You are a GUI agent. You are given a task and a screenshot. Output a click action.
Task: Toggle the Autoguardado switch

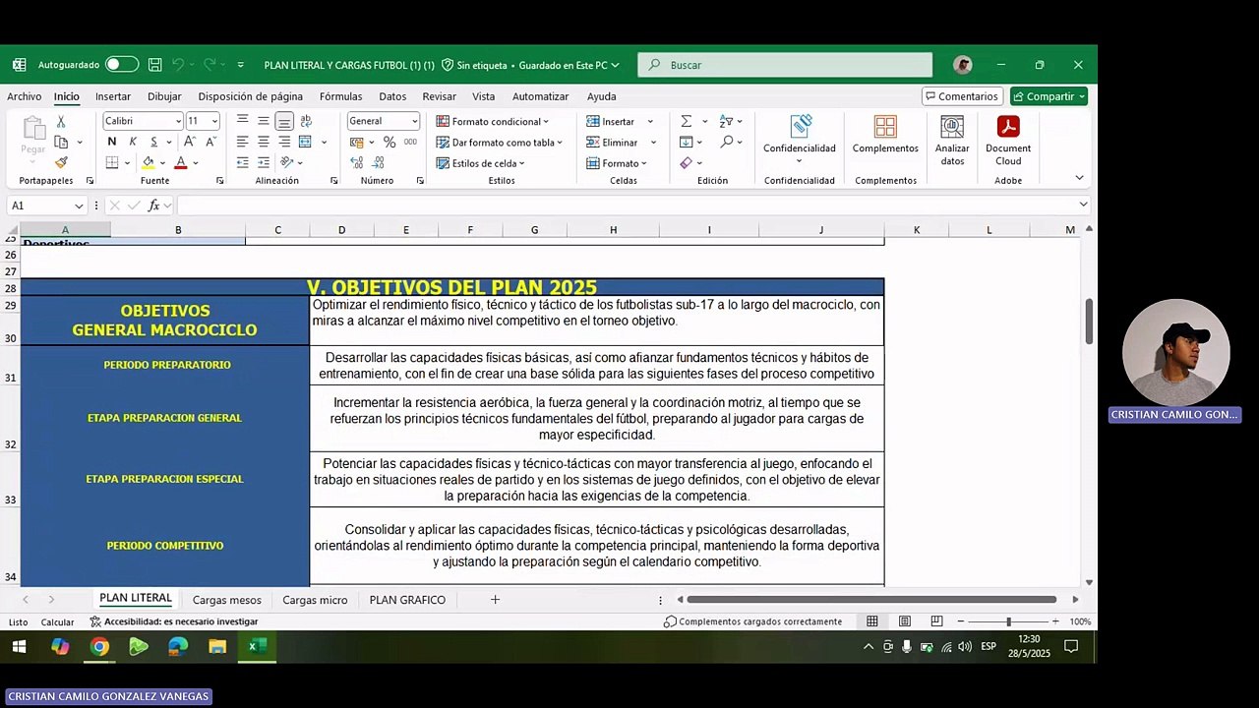122,65
